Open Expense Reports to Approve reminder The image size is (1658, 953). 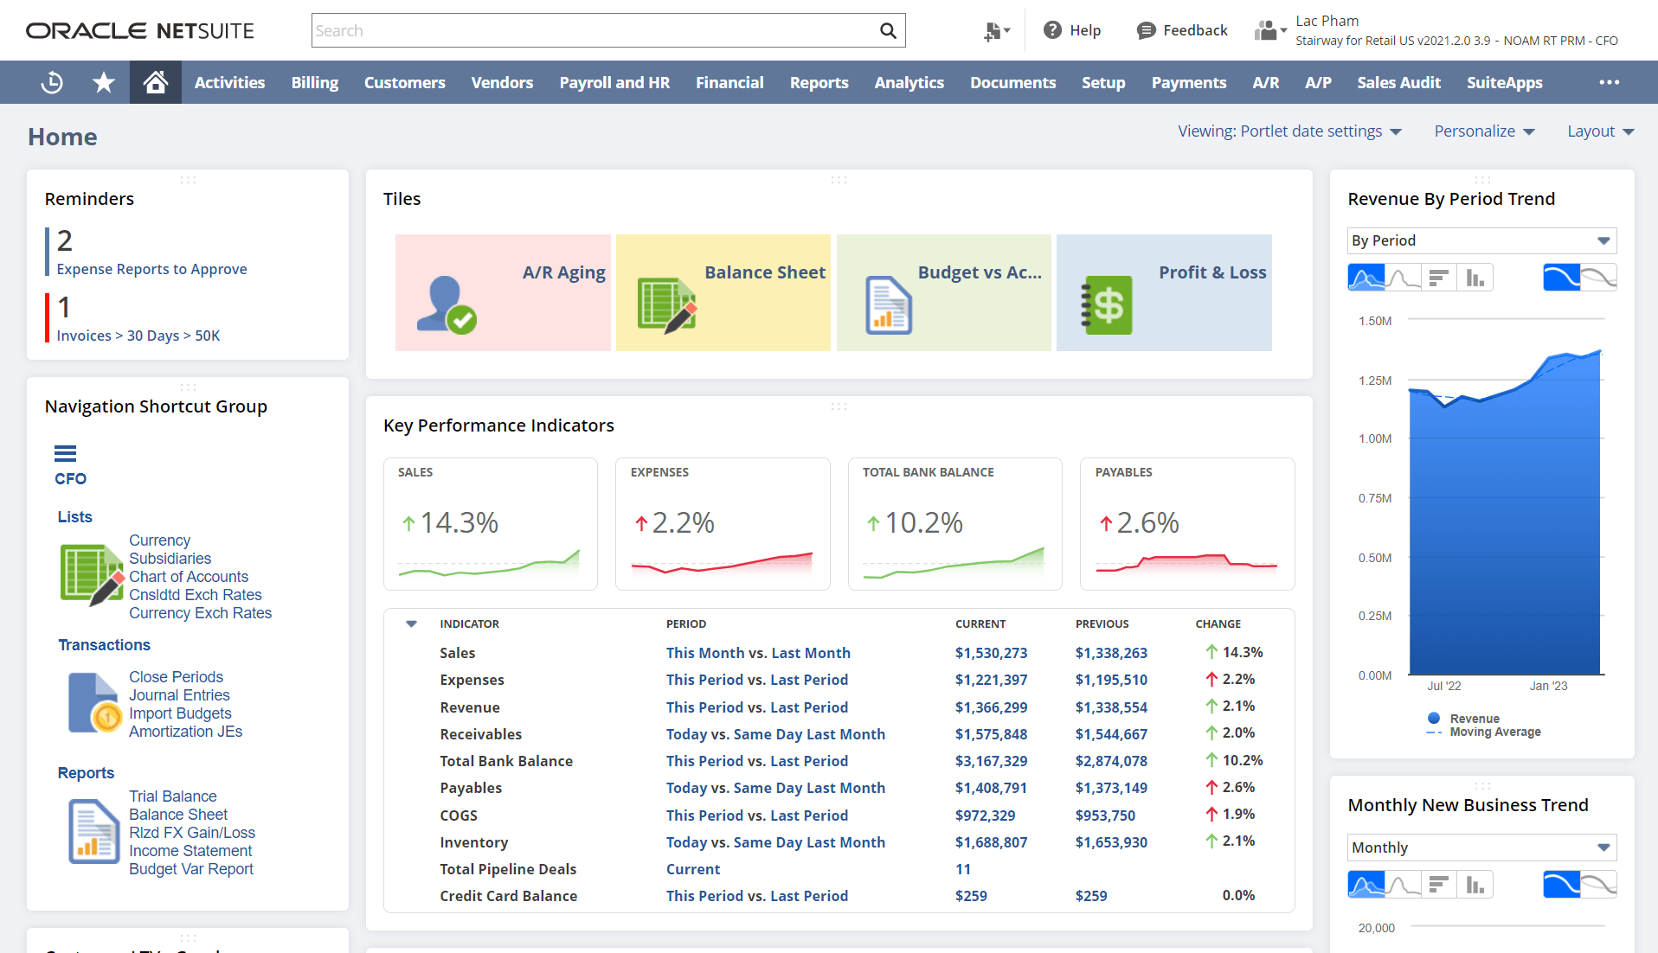151,269
